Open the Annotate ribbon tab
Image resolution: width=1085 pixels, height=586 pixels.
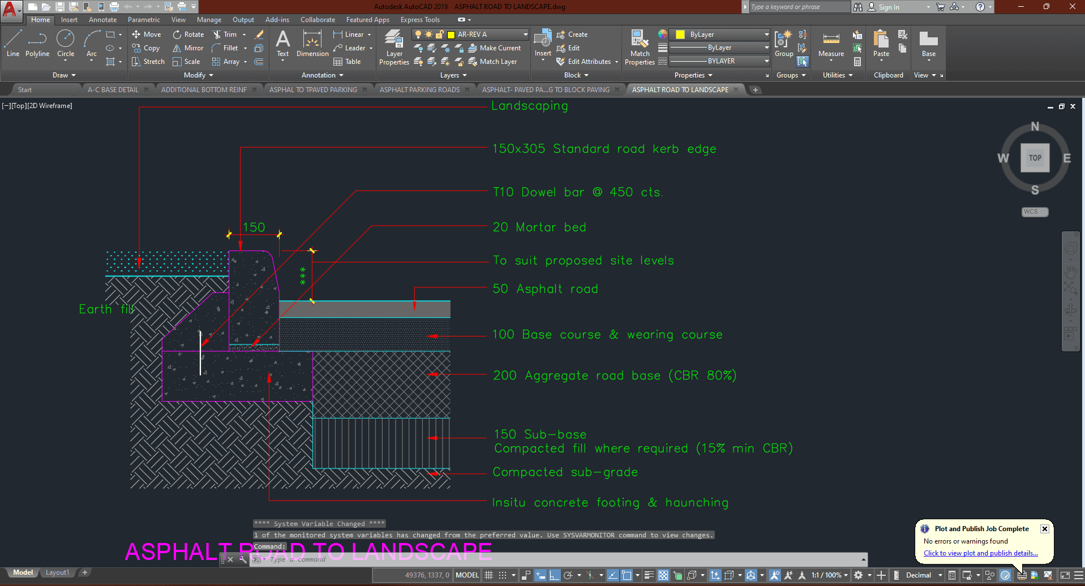pos(102,20)
